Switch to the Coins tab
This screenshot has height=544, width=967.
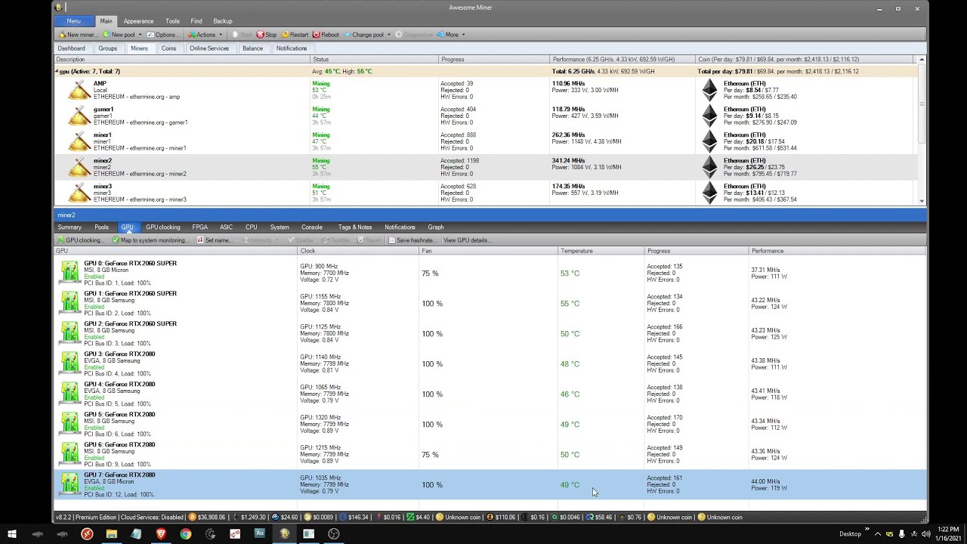tap(168, 48)
